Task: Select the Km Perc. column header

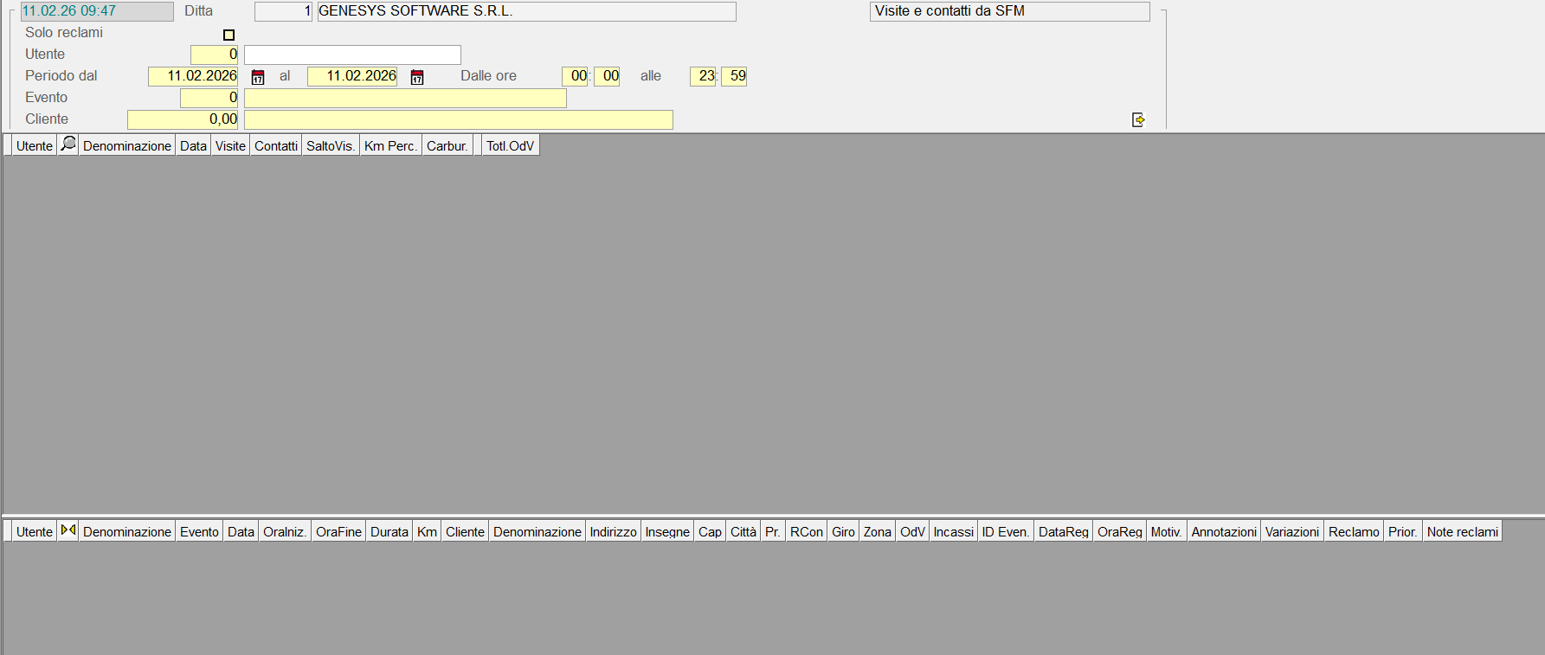Action: coord(389,145)
